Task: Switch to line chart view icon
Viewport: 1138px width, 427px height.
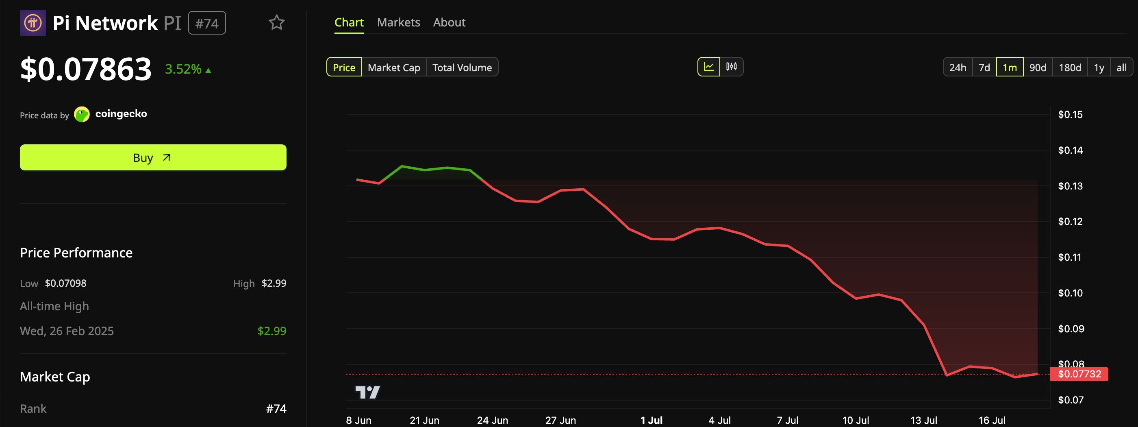Action: coord(708,67)
